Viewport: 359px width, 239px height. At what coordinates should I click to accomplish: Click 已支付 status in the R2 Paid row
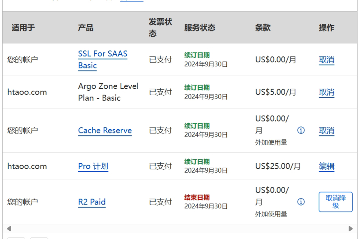pos(160,202)
